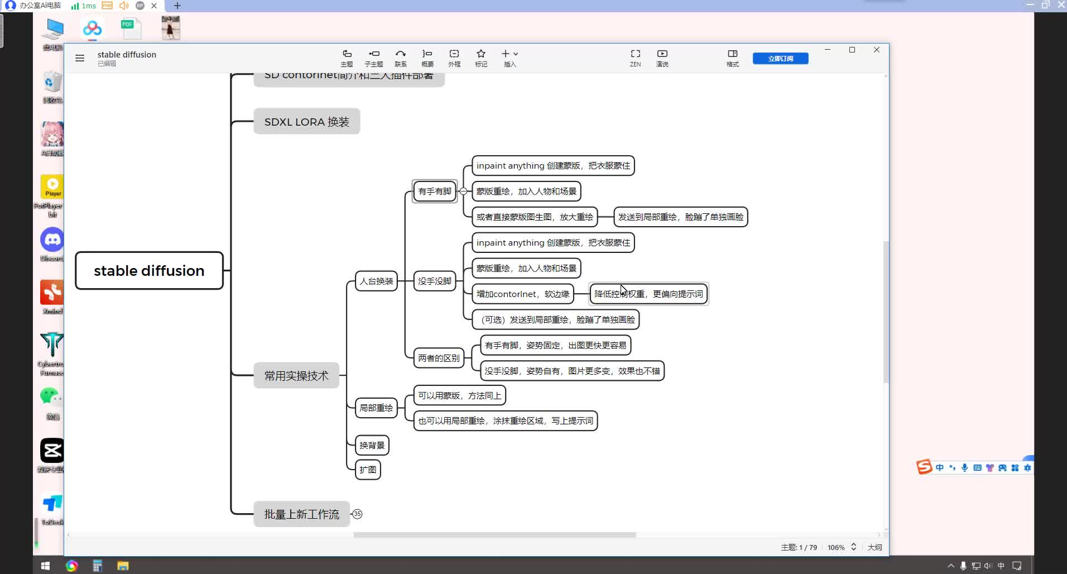Select the stable diffusion central topic
The width and height of the screenshot is (1067, 574).
click(149, 271)
